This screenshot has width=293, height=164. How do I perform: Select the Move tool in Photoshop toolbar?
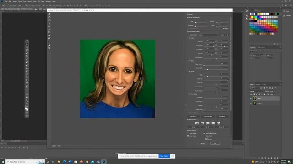tap(27, 44)
